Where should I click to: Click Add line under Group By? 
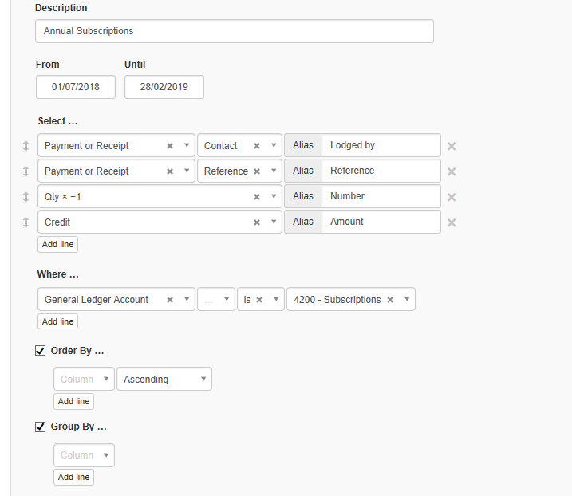[73, 477]
